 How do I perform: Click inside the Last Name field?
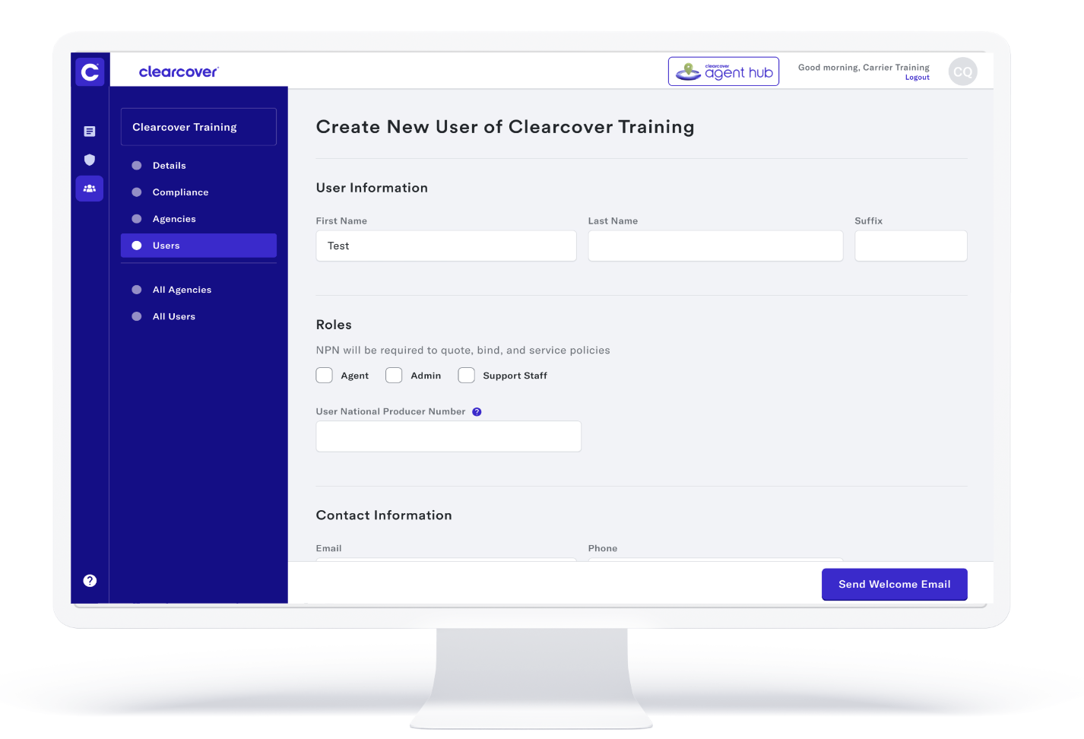(715, 246)
